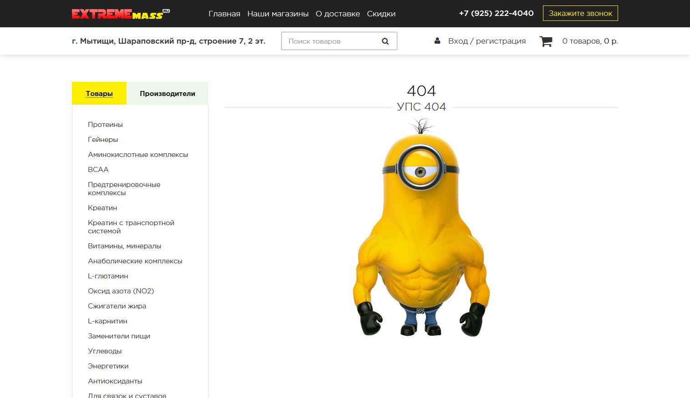Open the Протеины category

tap(105, 124)
